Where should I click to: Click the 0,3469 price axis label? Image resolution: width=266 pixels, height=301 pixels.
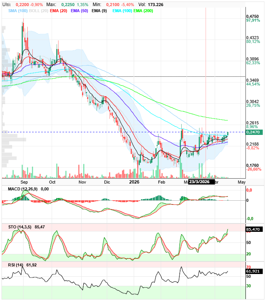(x=253, y=80)
